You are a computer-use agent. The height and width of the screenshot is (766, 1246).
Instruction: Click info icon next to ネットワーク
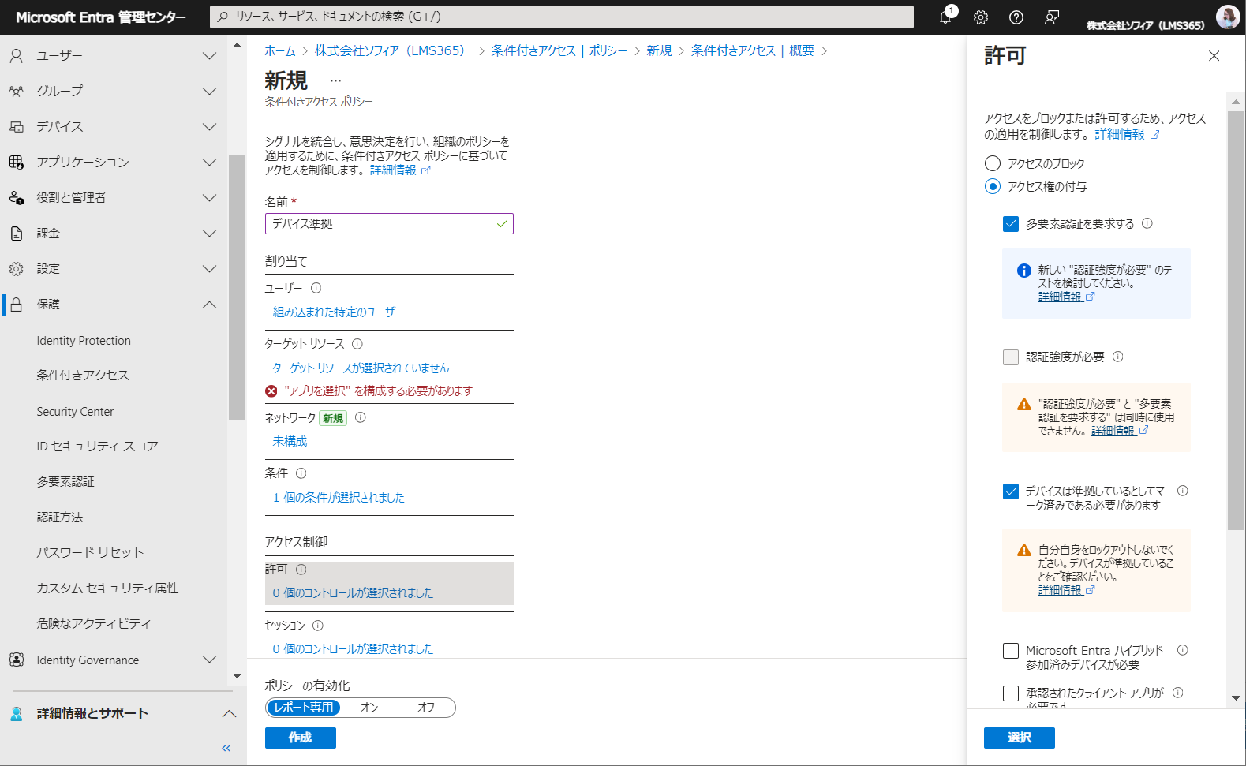(360, 417)
